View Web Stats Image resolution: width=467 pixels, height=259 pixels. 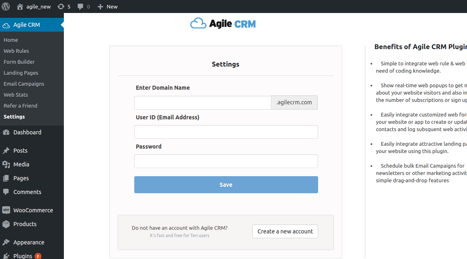click(x=16, y=95)
